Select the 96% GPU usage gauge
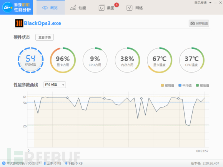223x167 pixels. (x=63, y=60)
